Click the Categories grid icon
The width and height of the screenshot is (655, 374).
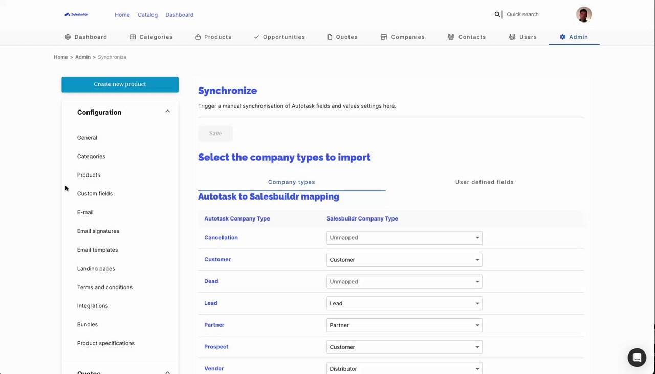coord(133,37)
